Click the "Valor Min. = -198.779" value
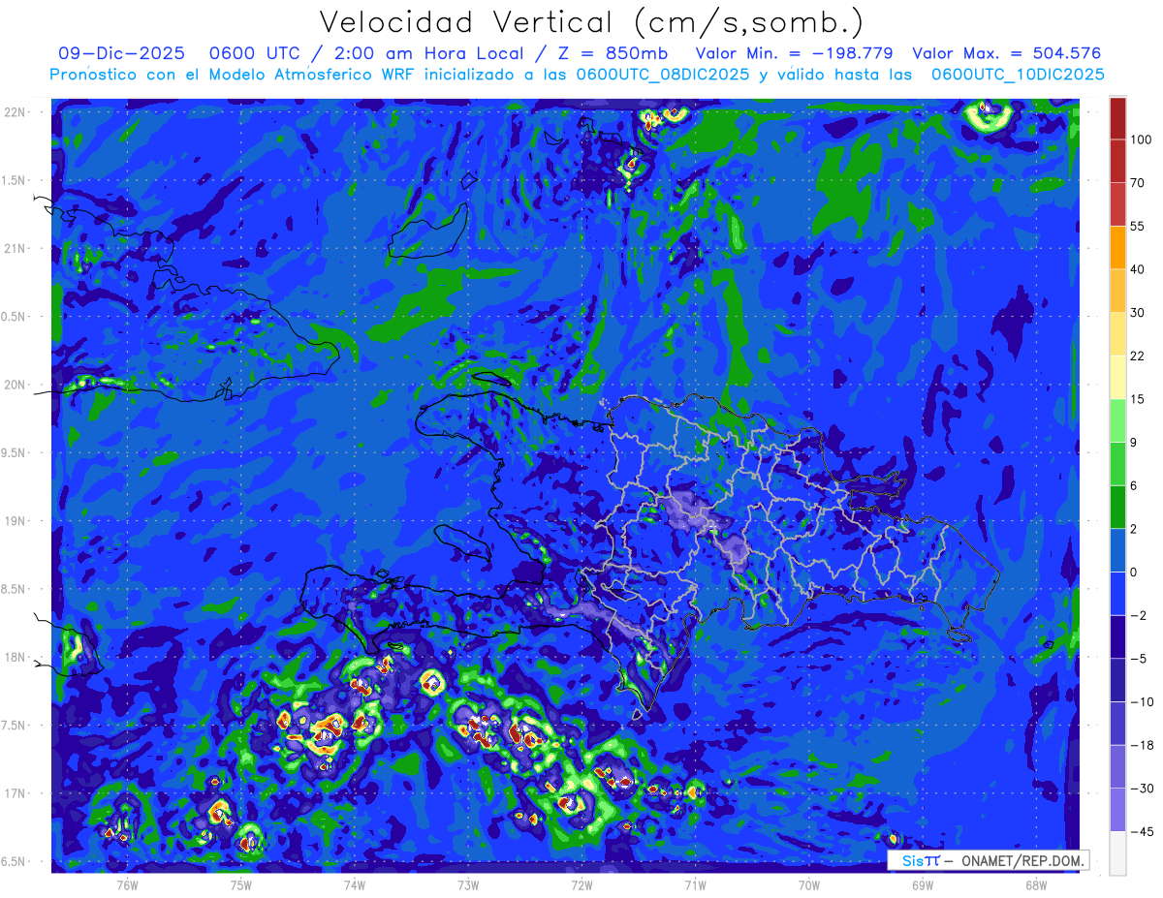Image resolution: width=1163 pixels, height=898 pixels. [794, 53]
